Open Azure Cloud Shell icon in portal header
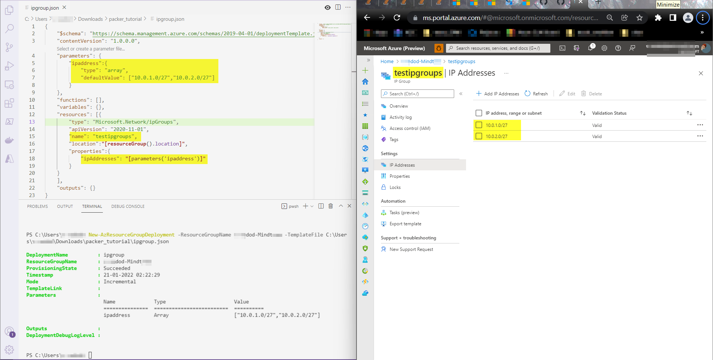713x360 pixels. tap(562, 48)
